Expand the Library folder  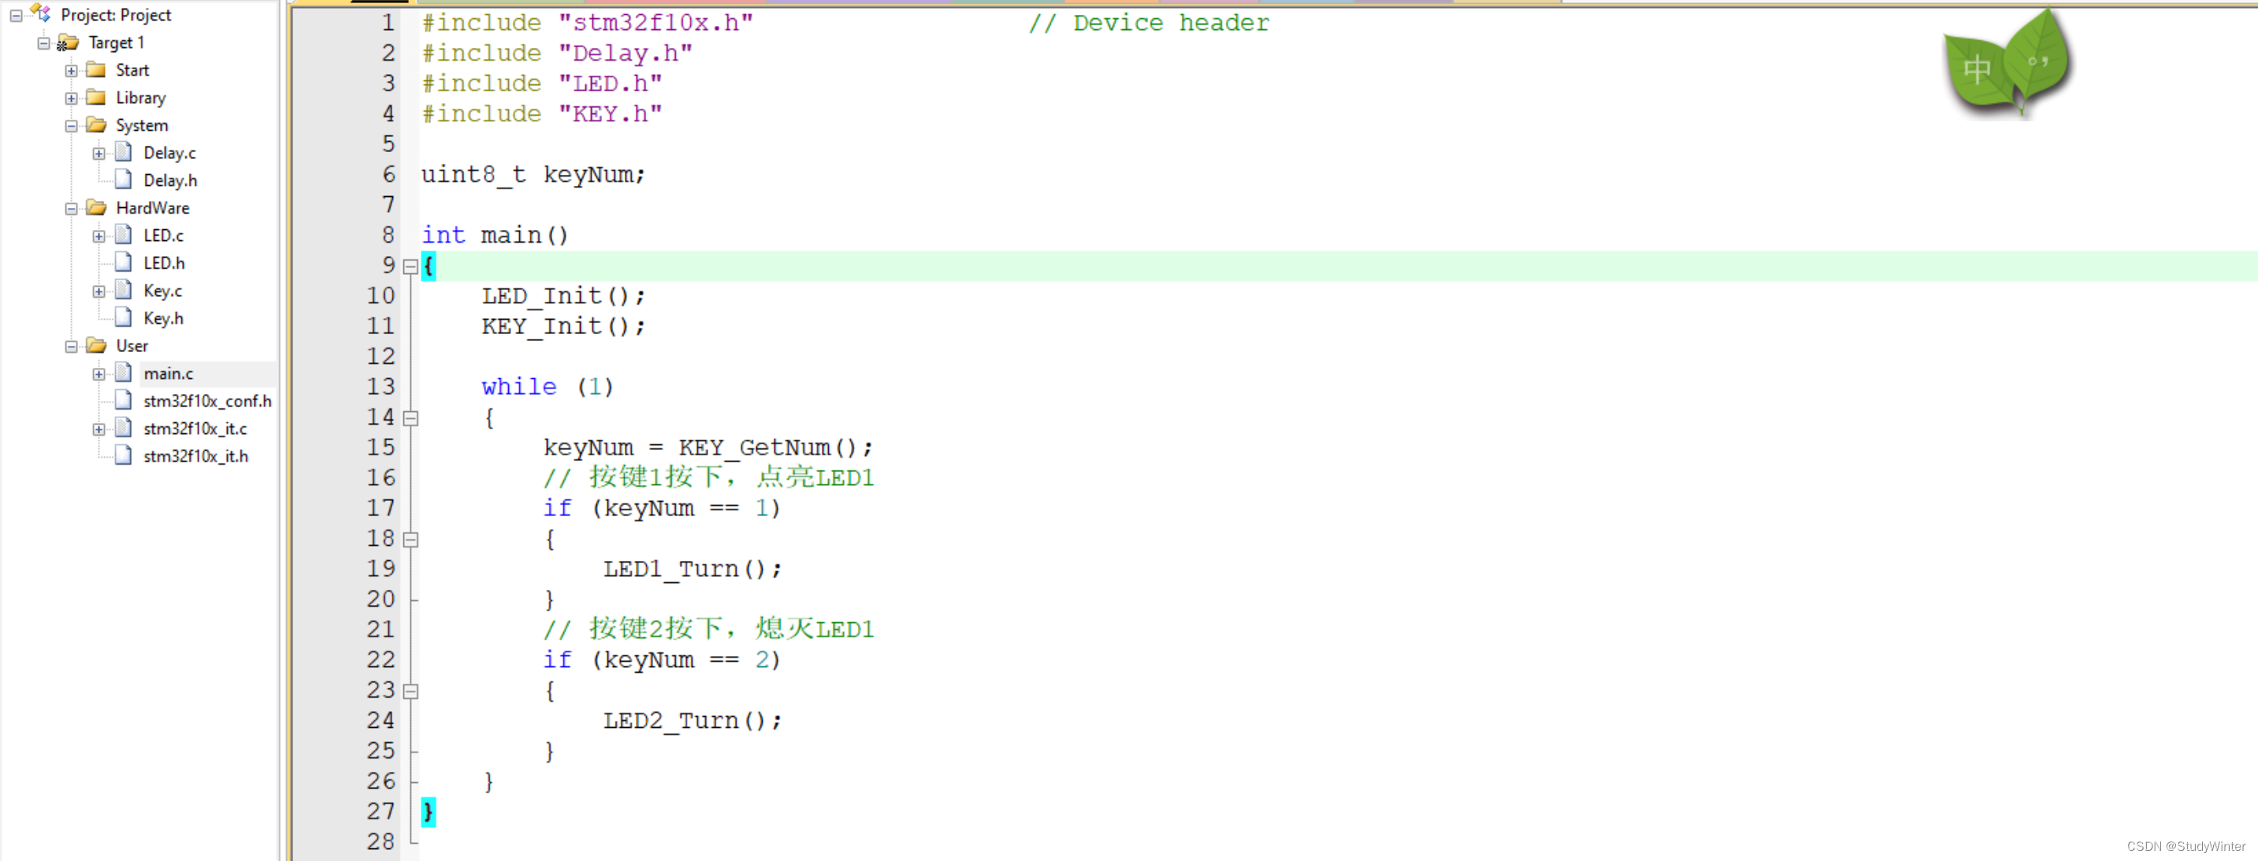[x=71, y=98]
